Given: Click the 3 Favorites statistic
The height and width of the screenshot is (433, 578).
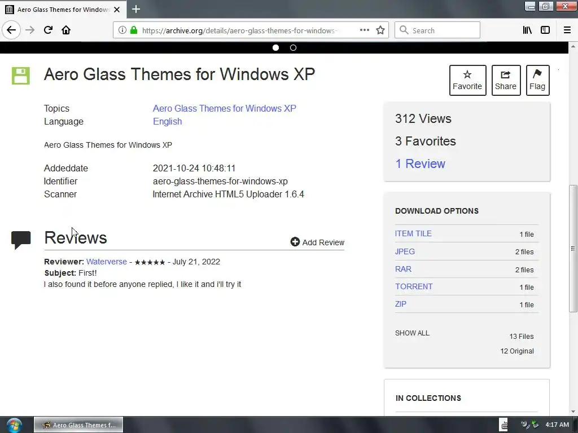Looking at the screenshot, I should (426, 141).
